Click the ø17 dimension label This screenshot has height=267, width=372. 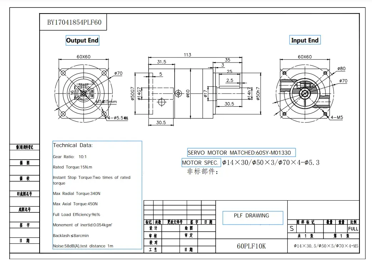205,94
